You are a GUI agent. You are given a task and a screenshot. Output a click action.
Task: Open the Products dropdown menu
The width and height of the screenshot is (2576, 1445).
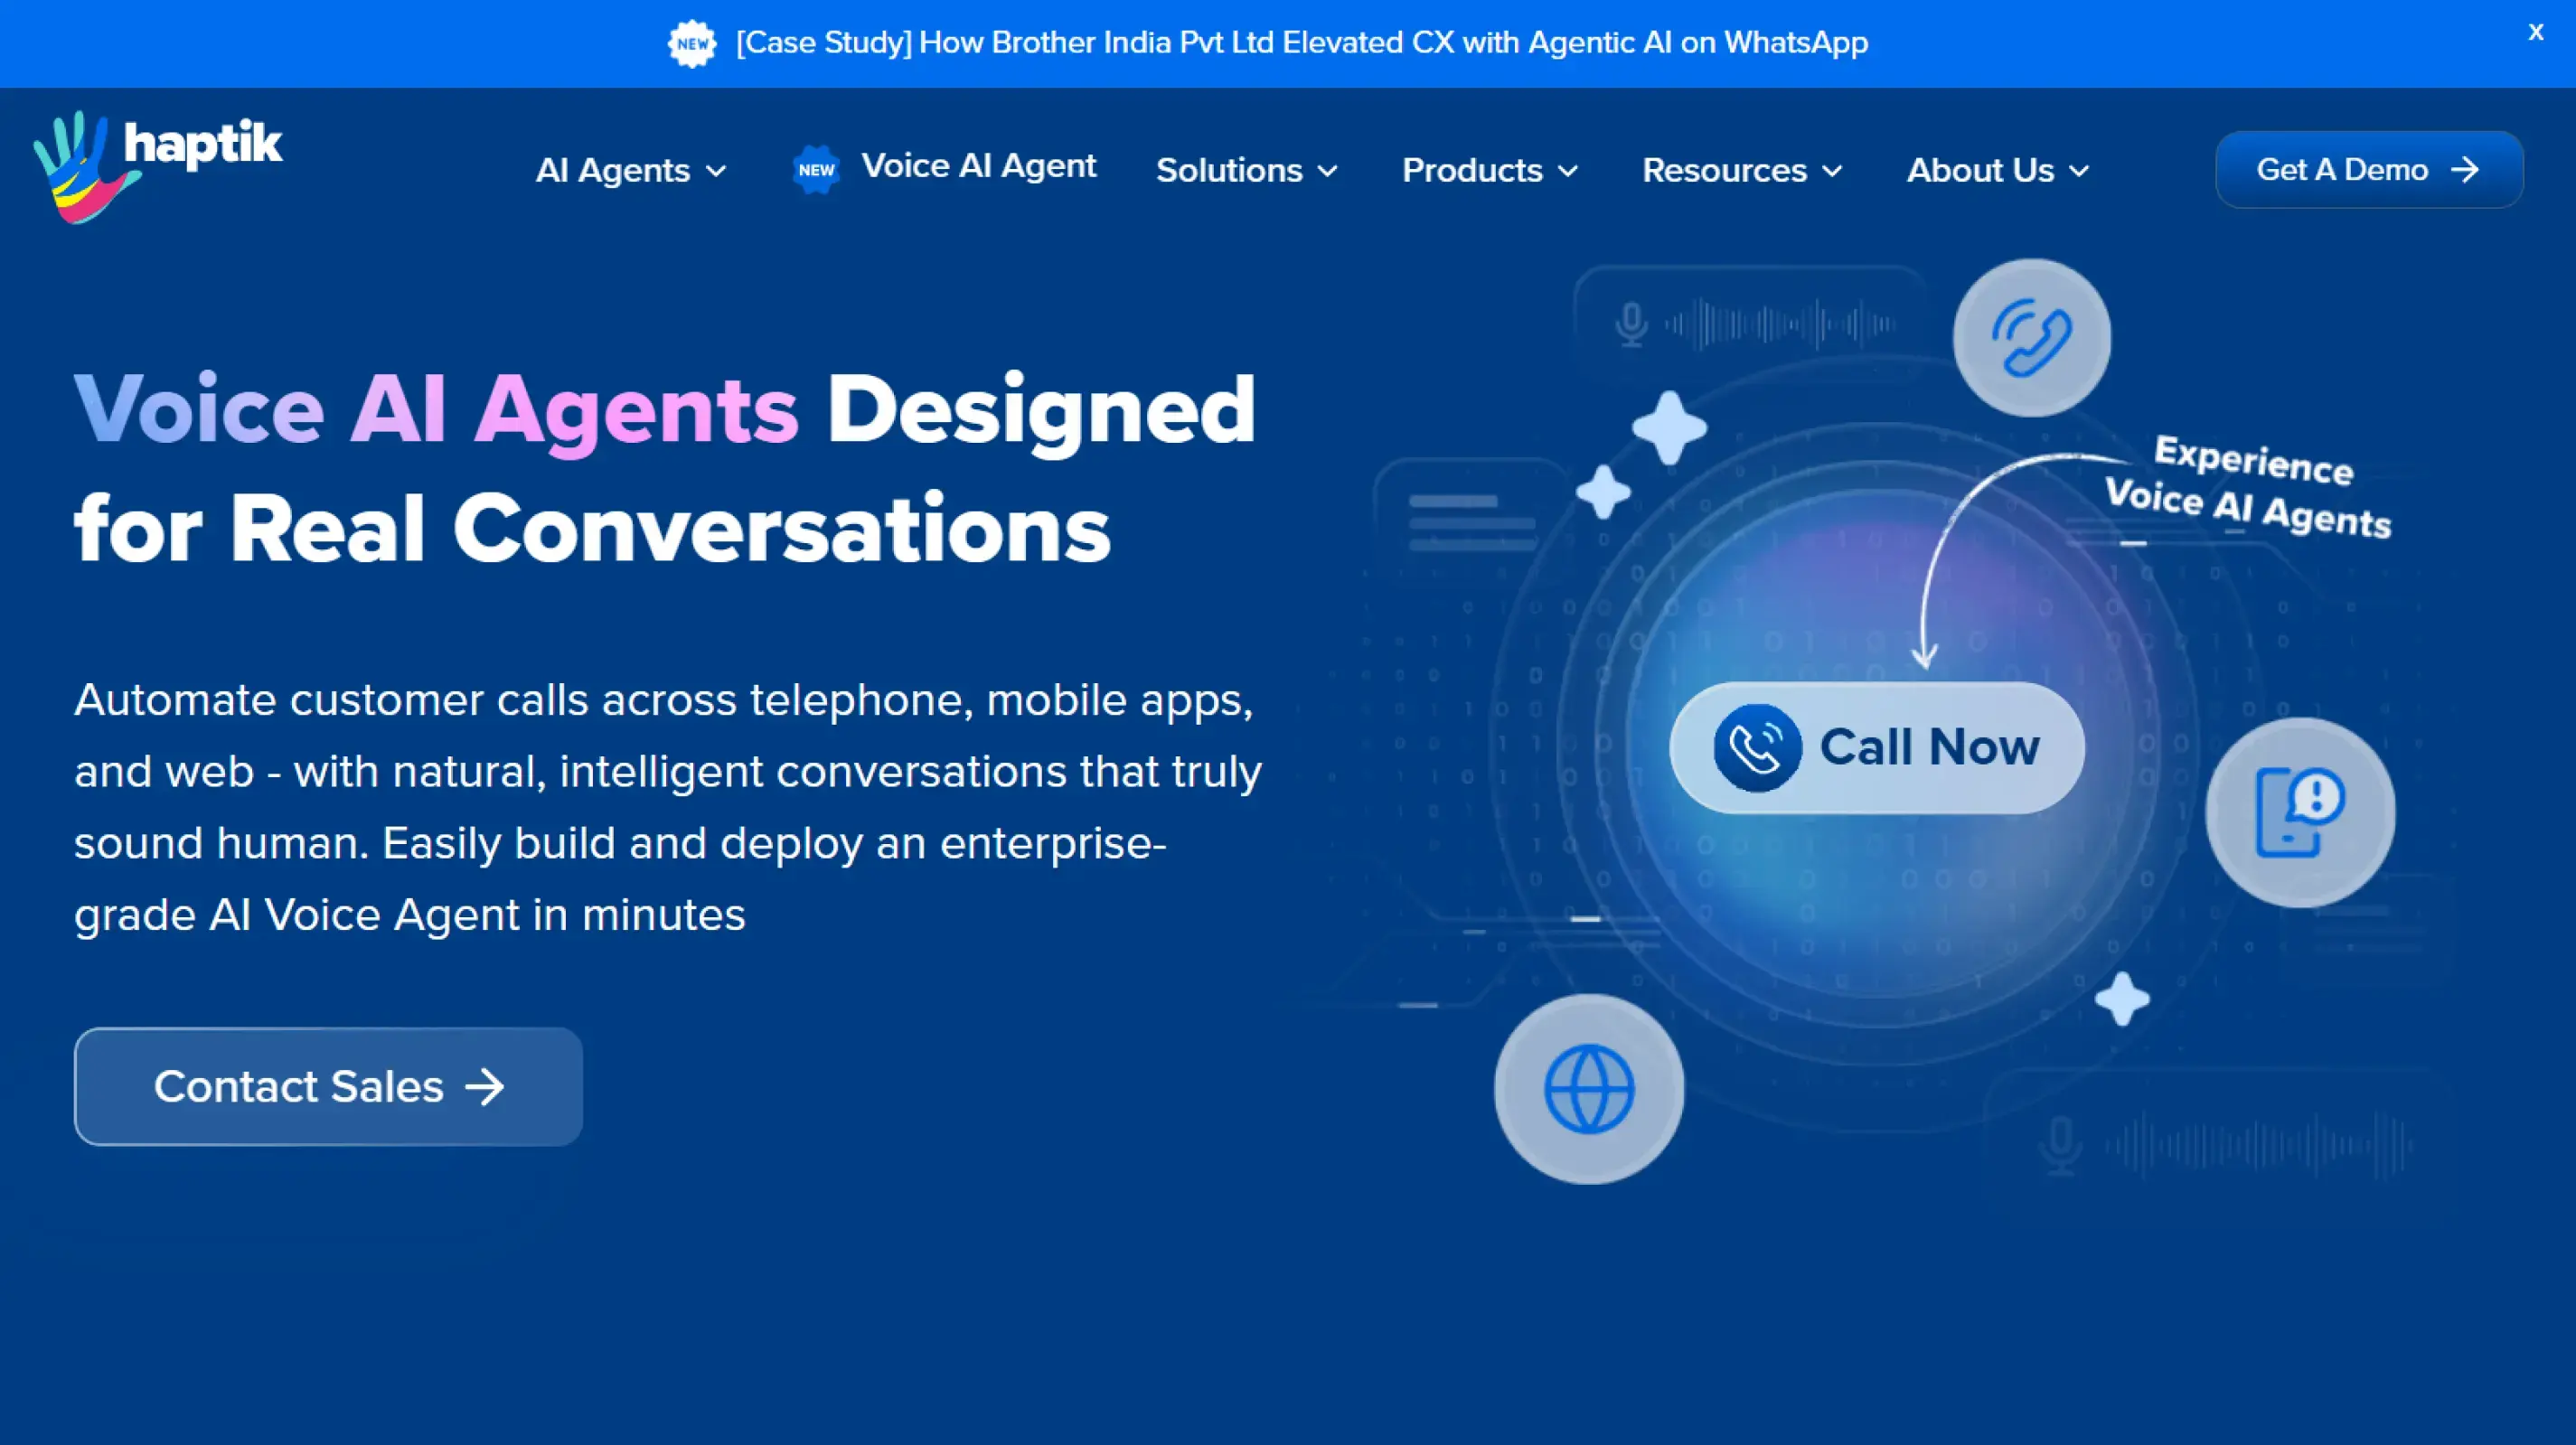[1490, 170]
